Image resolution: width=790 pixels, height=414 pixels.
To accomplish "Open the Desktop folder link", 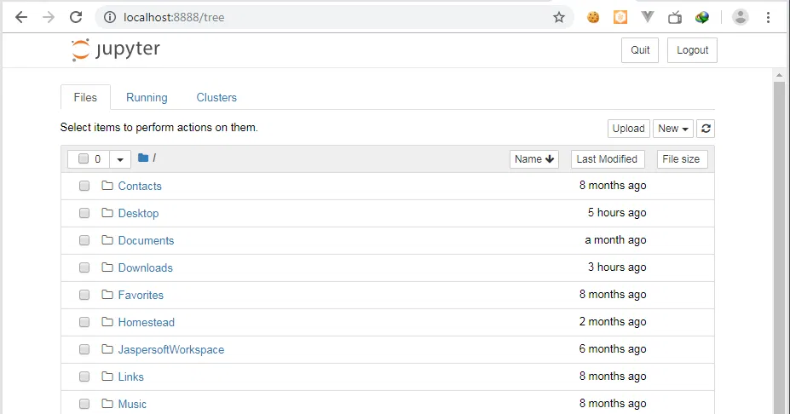I will coord(138,213).
